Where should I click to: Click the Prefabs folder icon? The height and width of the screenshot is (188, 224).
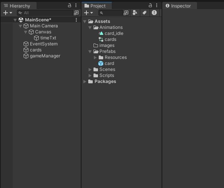click(96, 51)
